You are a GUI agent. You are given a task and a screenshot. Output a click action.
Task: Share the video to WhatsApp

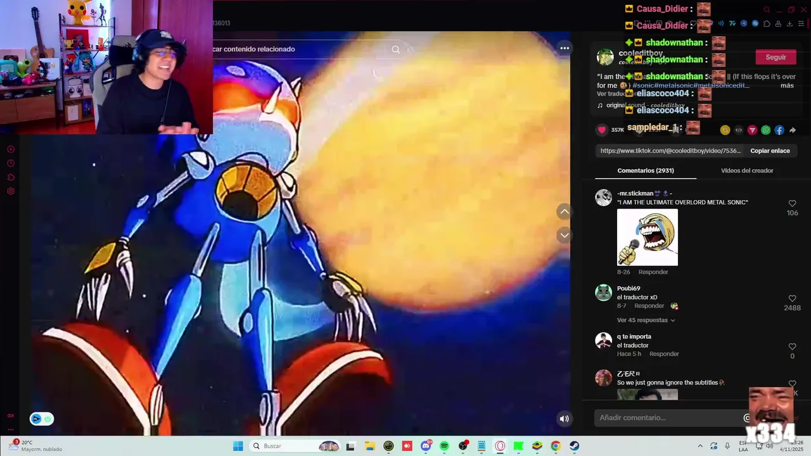coord(765,130)
